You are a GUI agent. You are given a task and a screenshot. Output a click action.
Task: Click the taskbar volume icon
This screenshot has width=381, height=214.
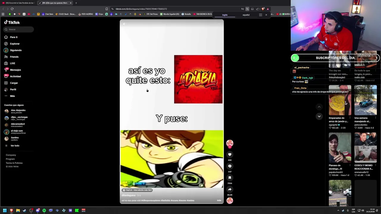[x=363, y=210]
